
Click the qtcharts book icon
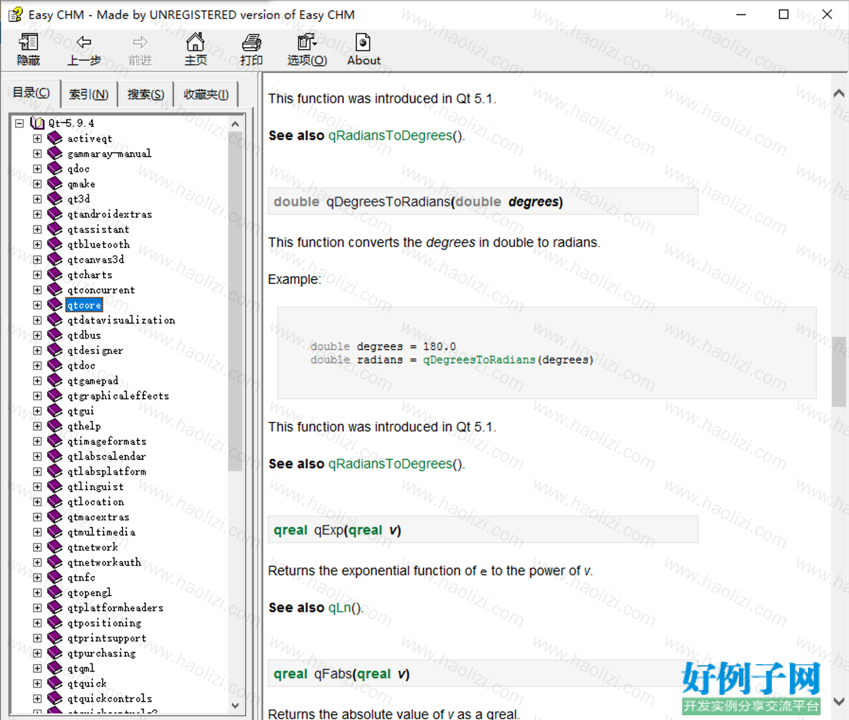tap(55, 274)
